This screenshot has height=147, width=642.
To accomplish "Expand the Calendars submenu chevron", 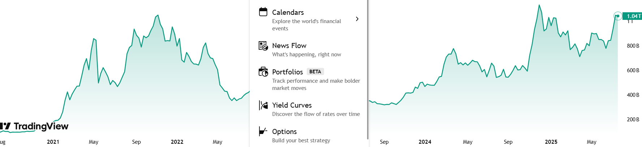I will click(357, 19).
